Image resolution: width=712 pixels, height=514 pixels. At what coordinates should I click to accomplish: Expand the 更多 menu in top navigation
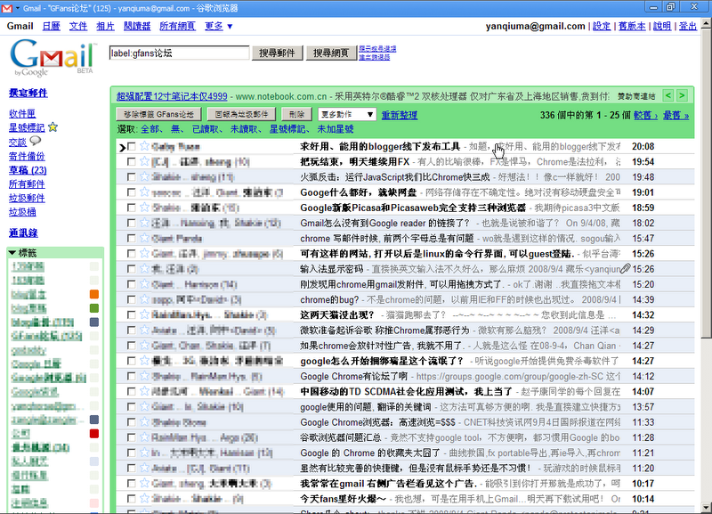click(x=218, y=27)
